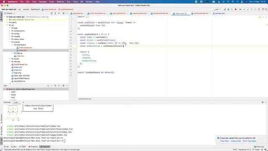Click the Git rollback undo arrow icon
The height and width of the screenshot is (151, 268).
tap(259, 9)
